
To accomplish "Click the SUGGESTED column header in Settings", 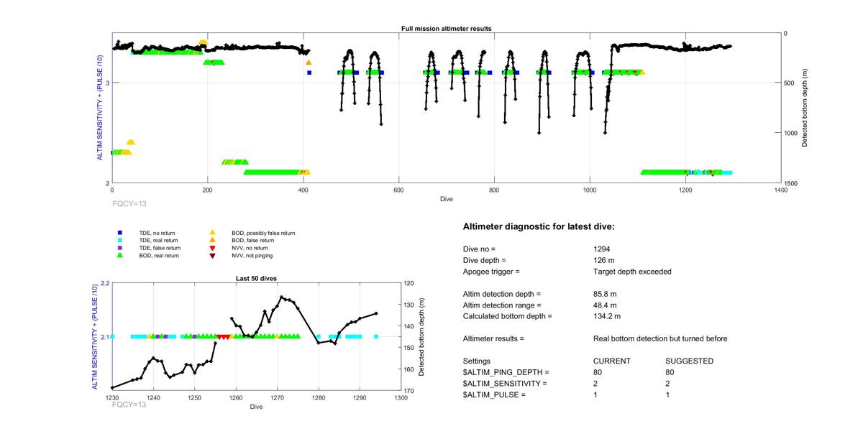I will 689,361.
